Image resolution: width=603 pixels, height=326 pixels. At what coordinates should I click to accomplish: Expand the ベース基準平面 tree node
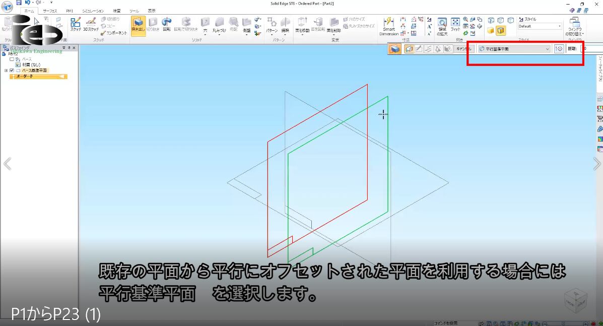[x=6, y=71]
